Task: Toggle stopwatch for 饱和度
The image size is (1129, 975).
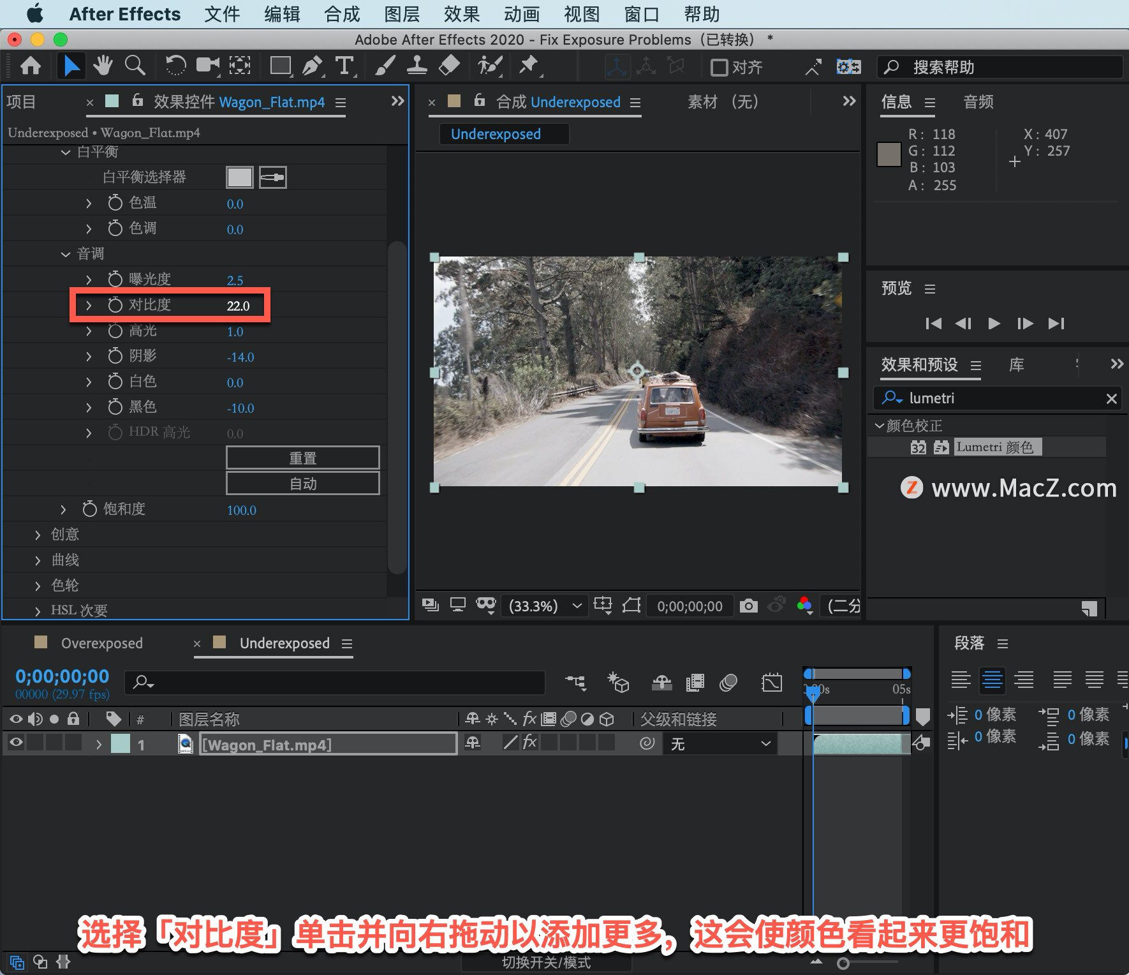Action: (x=89, y=509)
